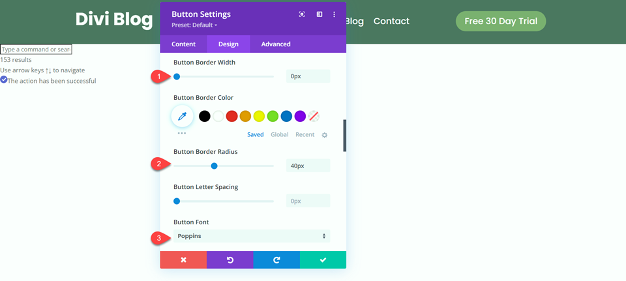The height and width of the screenshot is (281, 626).
Task: Open the color palette settings gear
Action: tap(325, 135)
